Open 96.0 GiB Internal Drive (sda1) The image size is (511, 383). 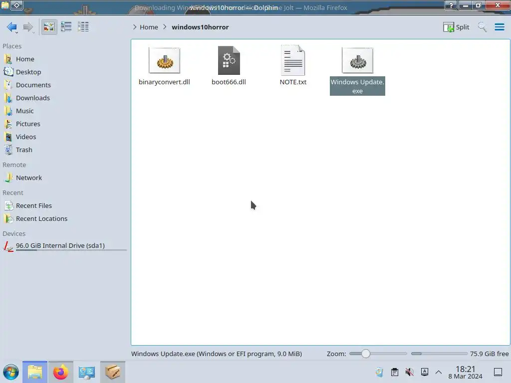[x=64, y=246]
